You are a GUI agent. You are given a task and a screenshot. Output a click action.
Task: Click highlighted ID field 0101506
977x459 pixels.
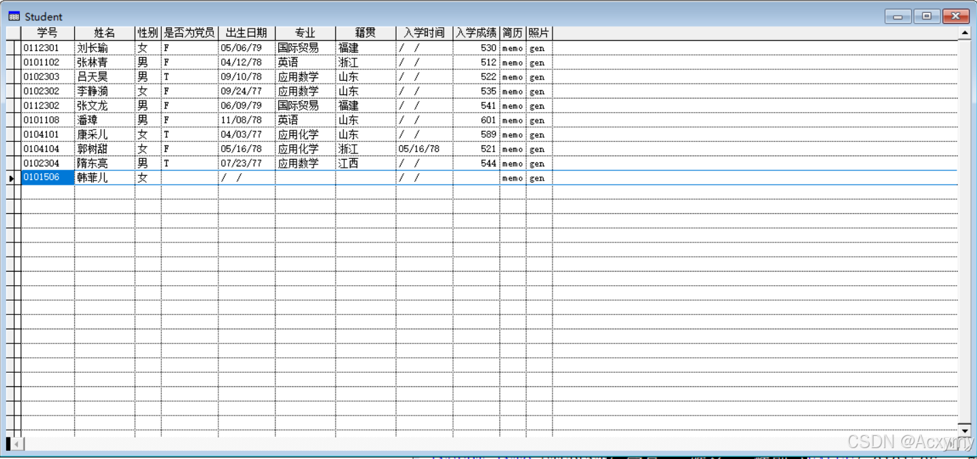pyautogui.click(x=48, y=177)
